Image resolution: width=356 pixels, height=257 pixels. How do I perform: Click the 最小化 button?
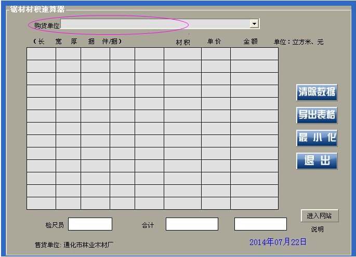[317, 138]
